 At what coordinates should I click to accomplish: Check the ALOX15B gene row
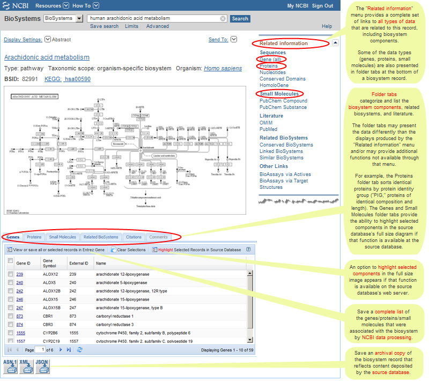point(10,307)
